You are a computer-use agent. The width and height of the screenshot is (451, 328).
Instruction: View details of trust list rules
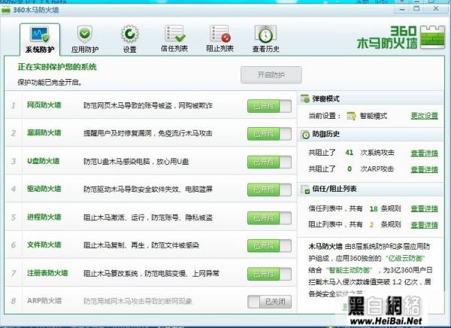[424, 208]
